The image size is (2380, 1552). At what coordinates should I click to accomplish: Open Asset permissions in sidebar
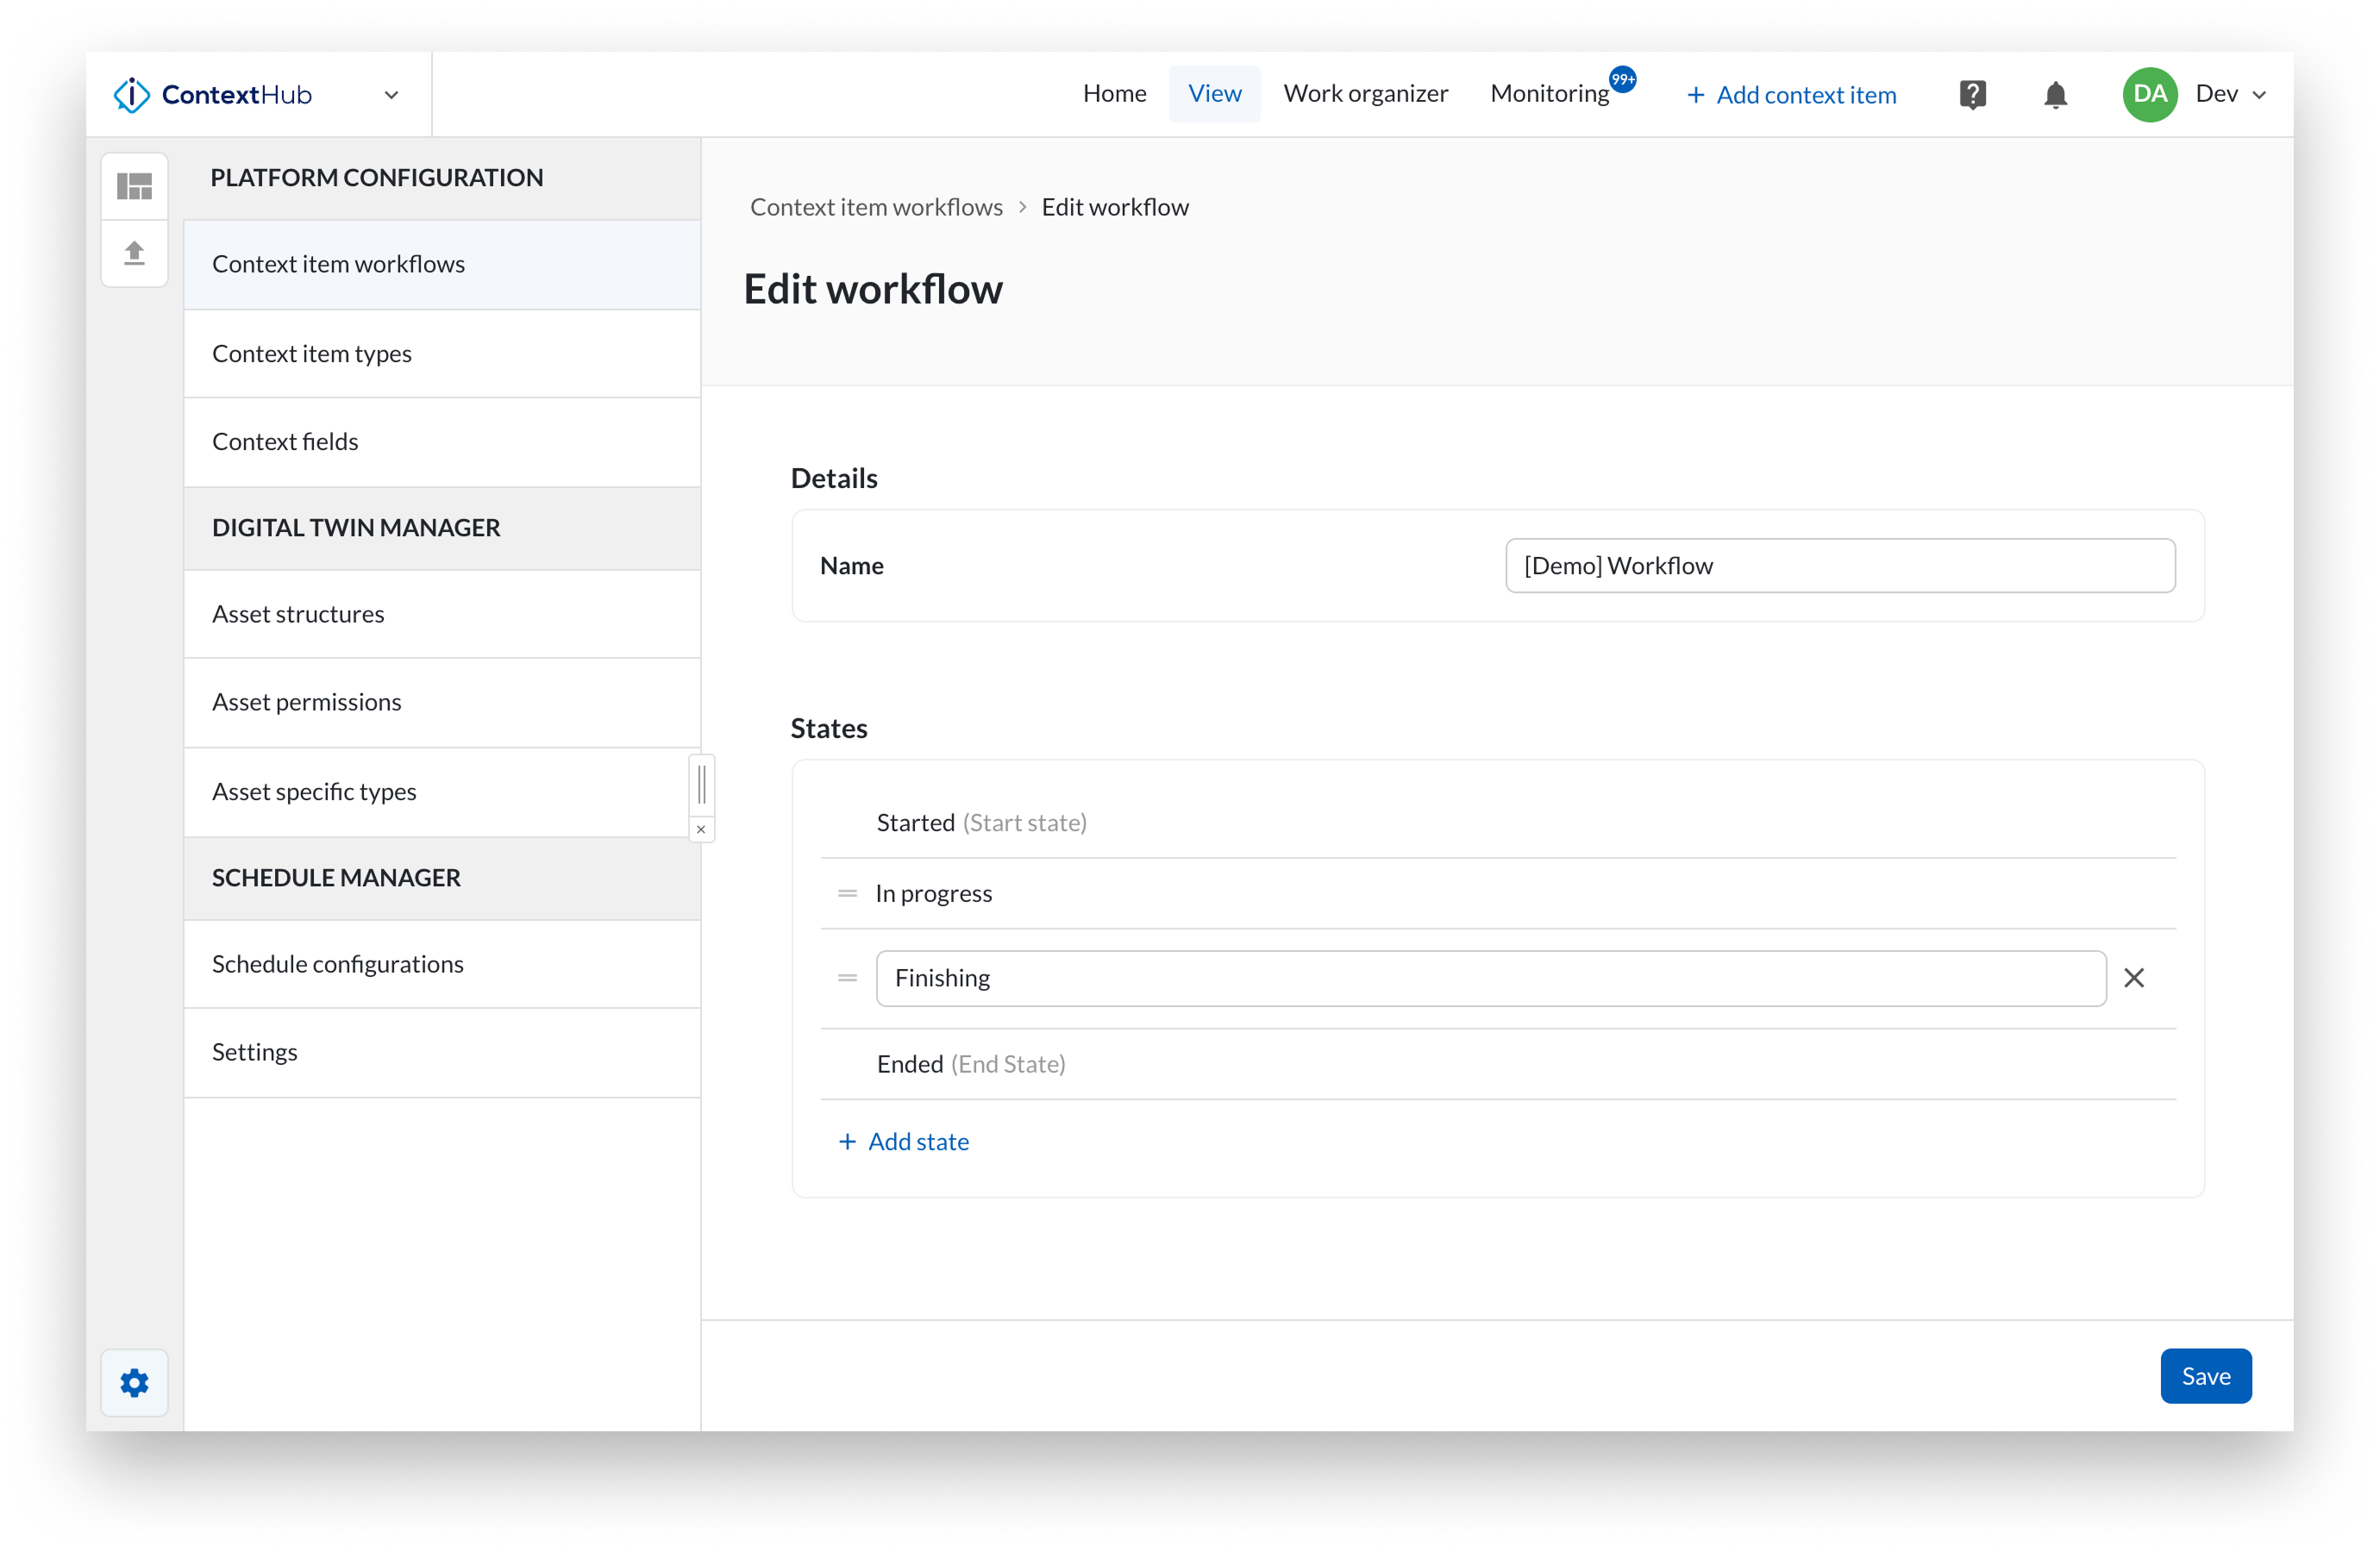(x=442, y=703)
